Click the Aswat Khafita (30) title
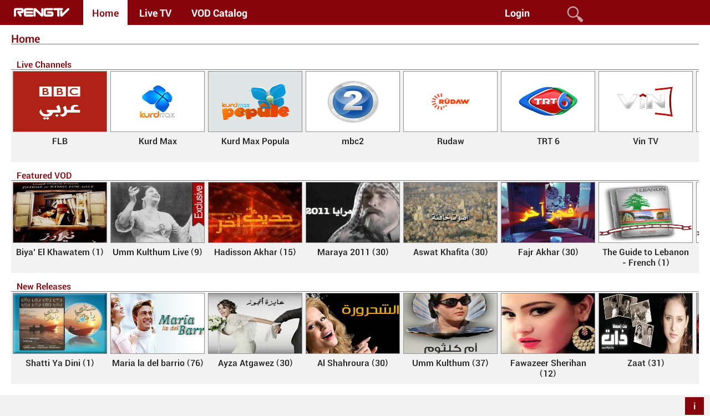Viewport: 710px width, 416px height. [450, 252]
